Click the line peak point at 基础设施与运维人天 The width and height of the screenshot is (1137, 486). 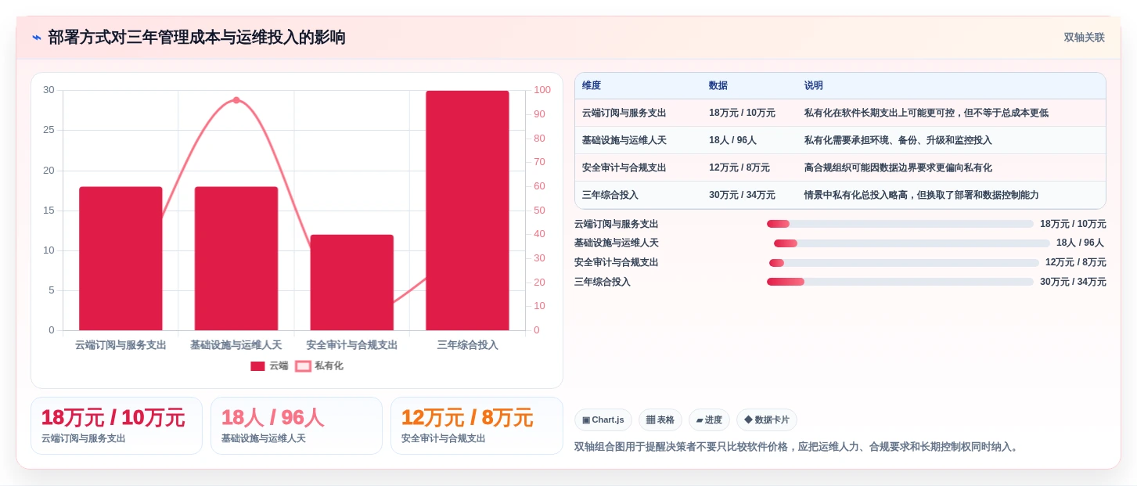pos(236,100)
